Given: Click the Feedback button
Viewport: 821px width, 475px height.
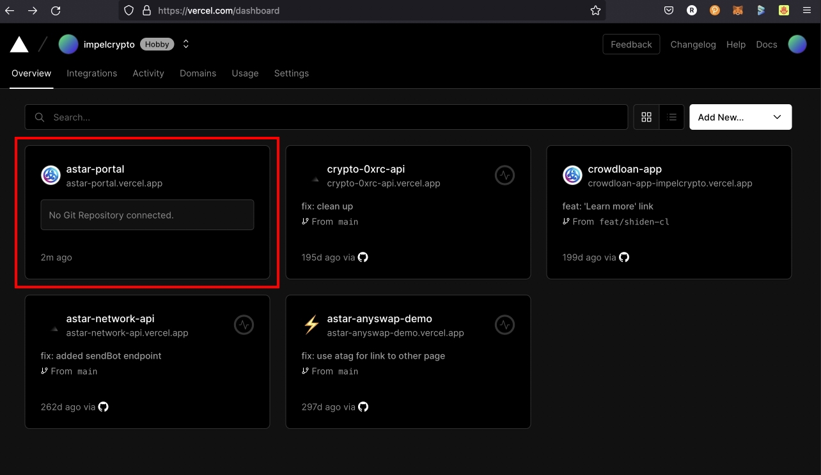Looking at the screenshot, I should coord(631,44).
